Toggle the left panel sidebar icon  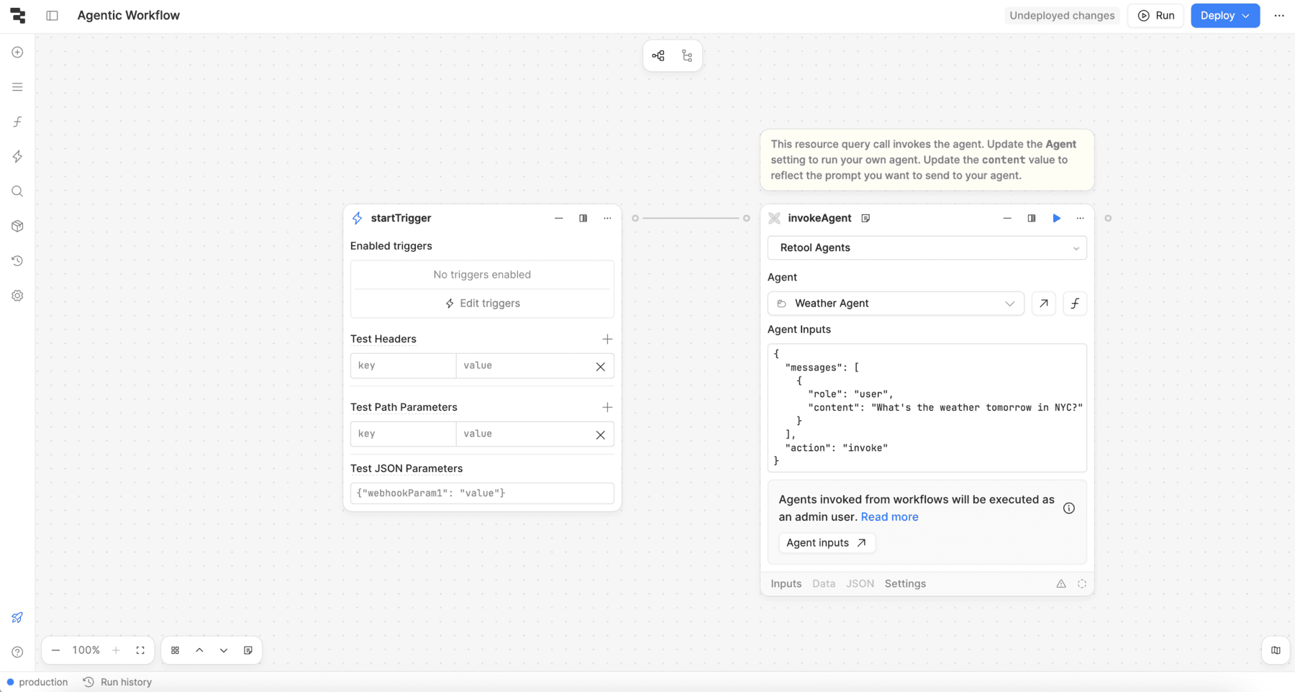[52, 15]
